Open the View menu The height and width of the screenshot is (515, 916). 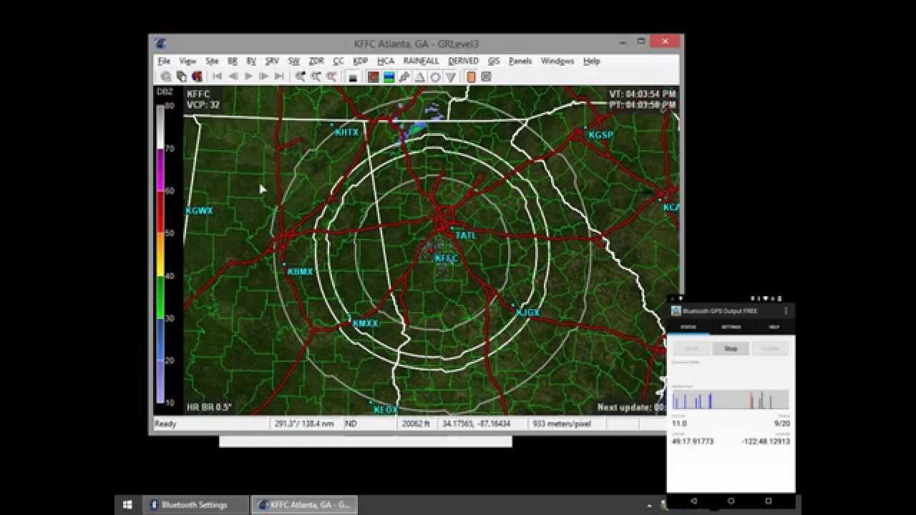click(187, 62)
